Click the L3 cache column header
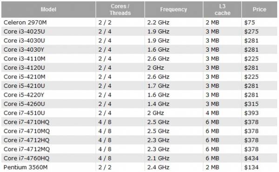Image resolution: width=279 pixels, height=172 pixels. (x=222, y=9)
